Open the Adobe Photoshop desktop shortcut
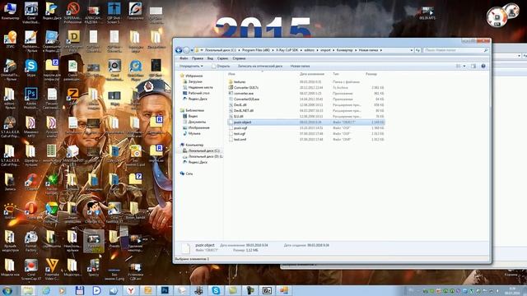 coord(31,98)
